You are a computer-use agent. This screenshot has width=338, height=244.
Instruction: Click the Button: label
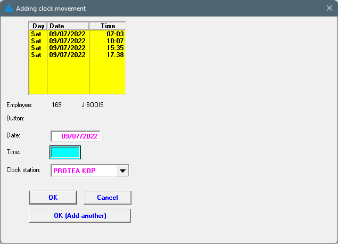(x=15, y=118)
